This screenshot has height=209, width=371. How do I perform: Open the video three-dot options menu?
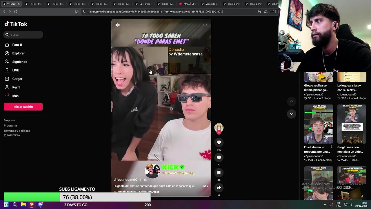[205, 25]
